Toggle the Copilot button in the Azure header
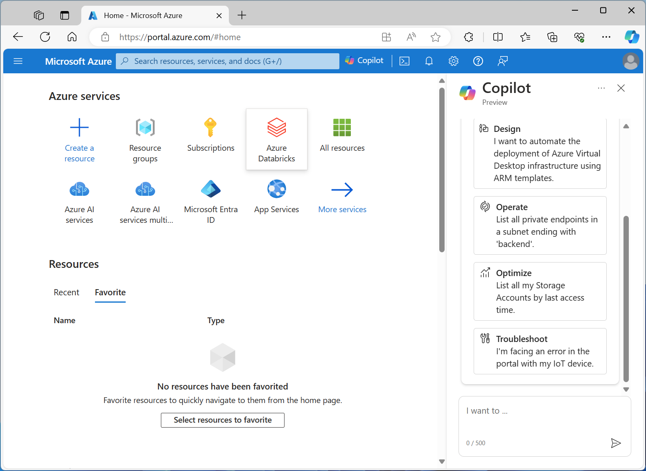The height and width of the screenshot is (471, 646). tap(364, 61)
